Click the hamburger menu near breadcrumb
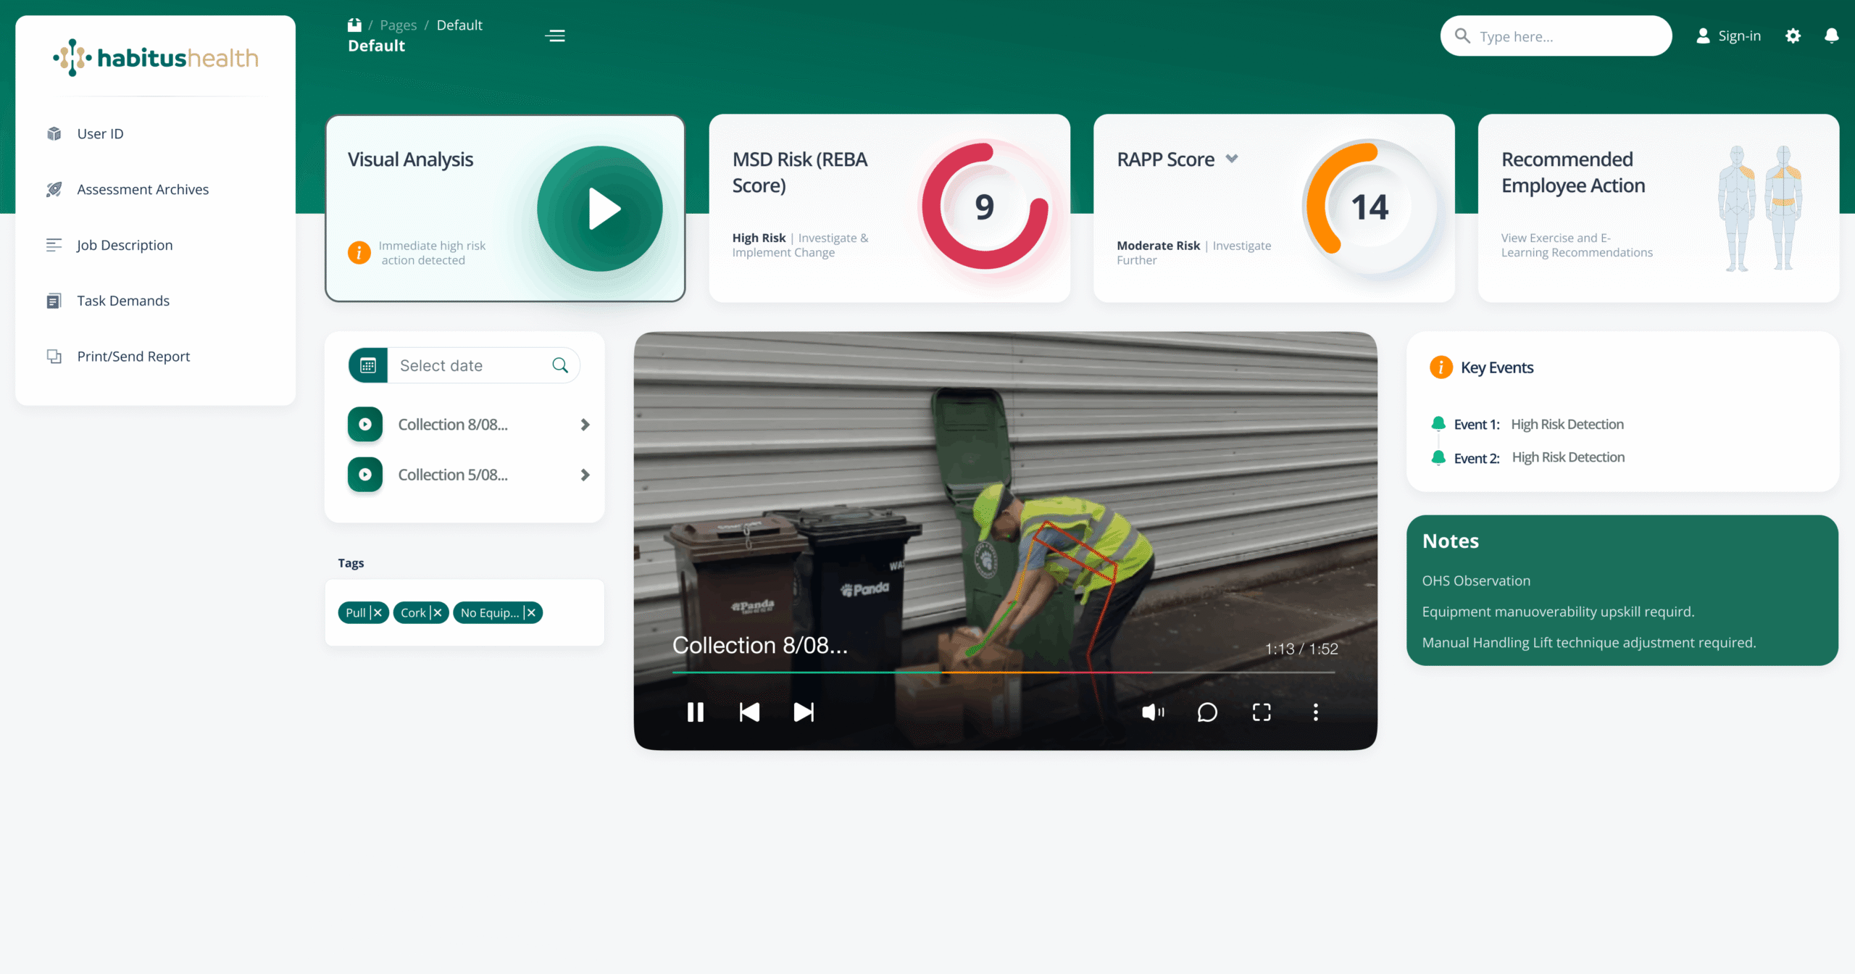The image size is (1855, 974). (x=555, y=36)
